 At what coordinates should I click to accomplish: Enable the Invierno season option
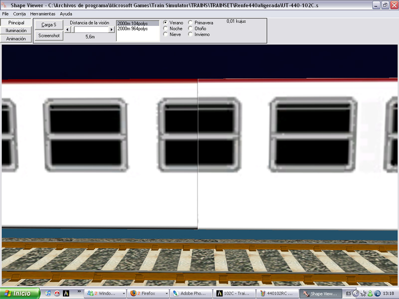(x=190, y=35)
